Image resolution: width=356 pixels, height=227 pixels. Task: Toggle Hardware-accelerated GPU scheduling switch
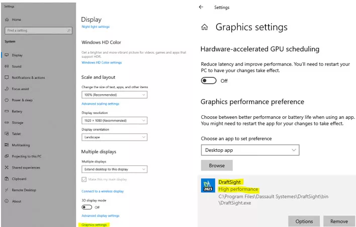209,81
